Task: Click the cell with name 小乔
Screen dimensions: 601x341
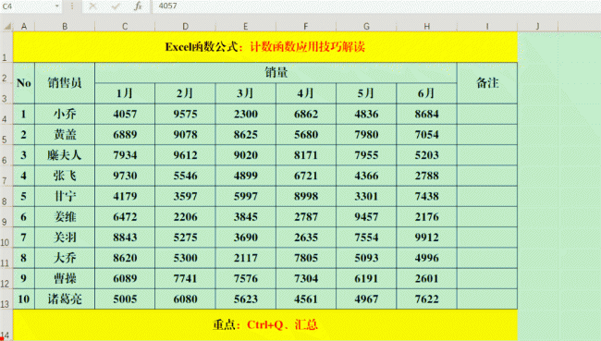Action: [x=65, y=115]
